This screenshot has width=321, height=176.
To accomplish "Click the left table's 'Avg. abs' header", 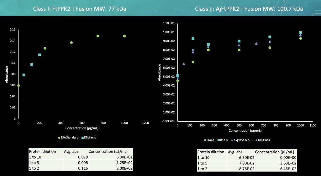I will pos(71,152).
